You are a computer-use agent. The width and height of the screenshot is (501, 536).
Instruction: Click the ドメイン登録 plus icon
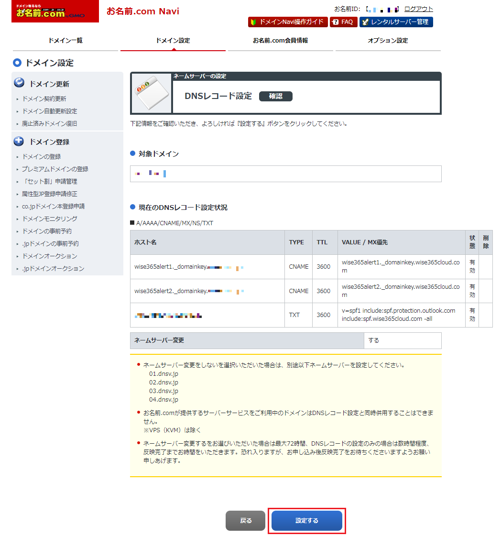19,141
